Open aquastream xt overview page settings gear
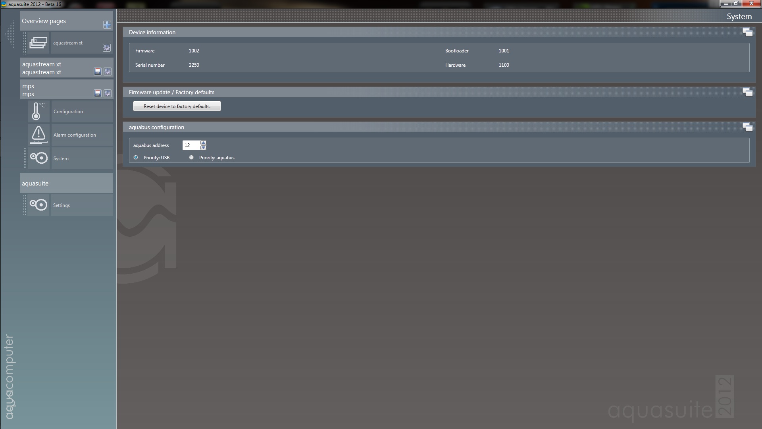 point(107,48)
